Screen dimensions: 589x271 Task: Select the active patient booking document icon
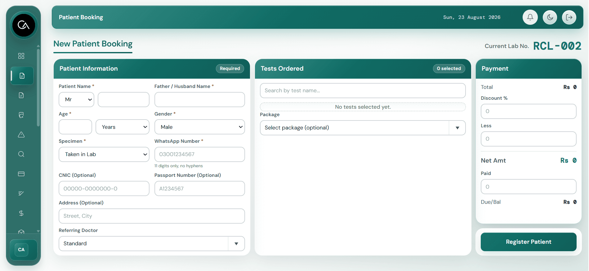point(22,76)
